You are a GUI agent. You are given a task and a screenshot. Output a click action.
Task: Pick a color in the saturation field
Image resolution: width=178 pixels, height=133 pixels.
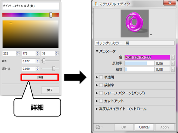(30, 34)
